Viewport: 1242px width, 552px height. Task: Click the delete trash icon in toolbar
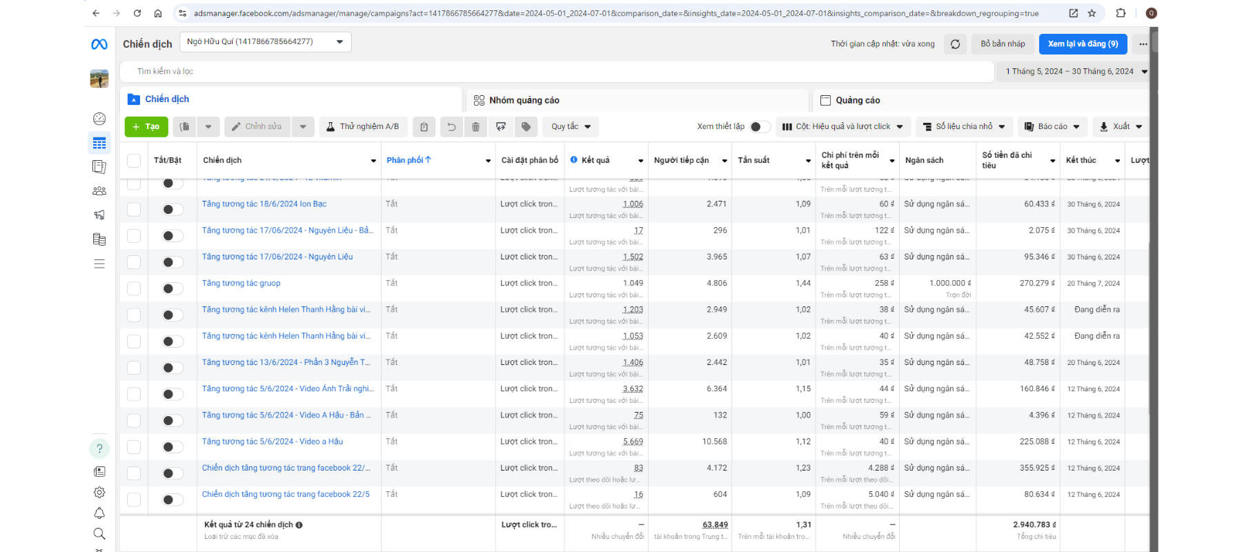(475, 127)
